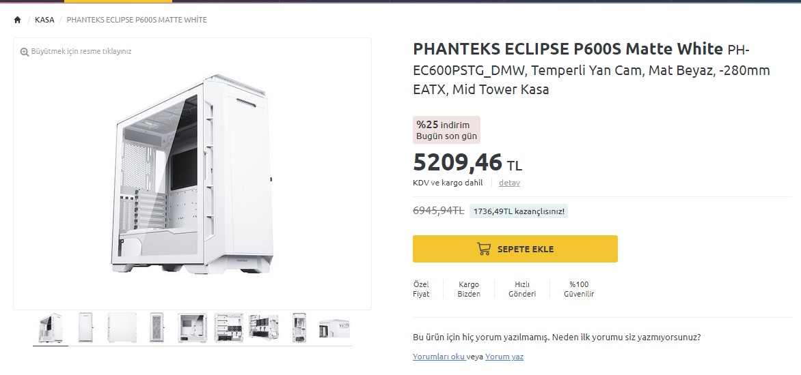Click the PHANTEKS ECLIPSE P600S breadcrumb item
This screenshot has height=375, width=801.
click(x=137, y=20)
